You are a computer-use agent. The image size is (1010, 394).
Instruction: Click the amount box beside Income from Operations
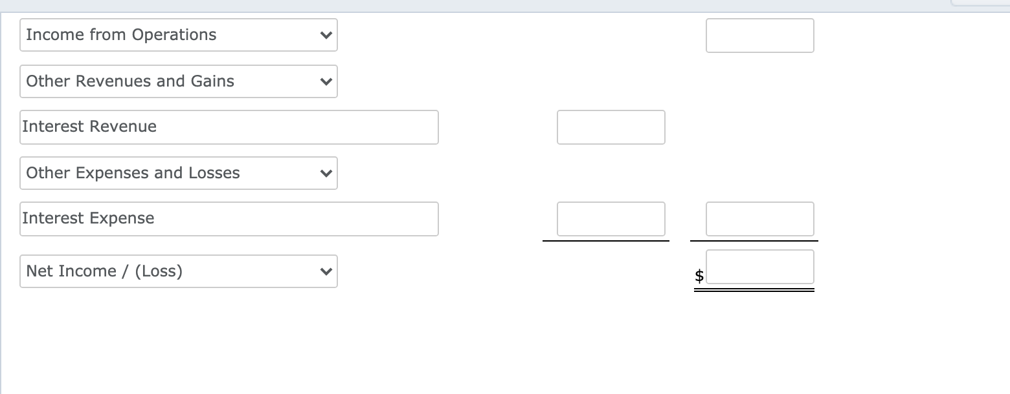click(x=759, y=36)
